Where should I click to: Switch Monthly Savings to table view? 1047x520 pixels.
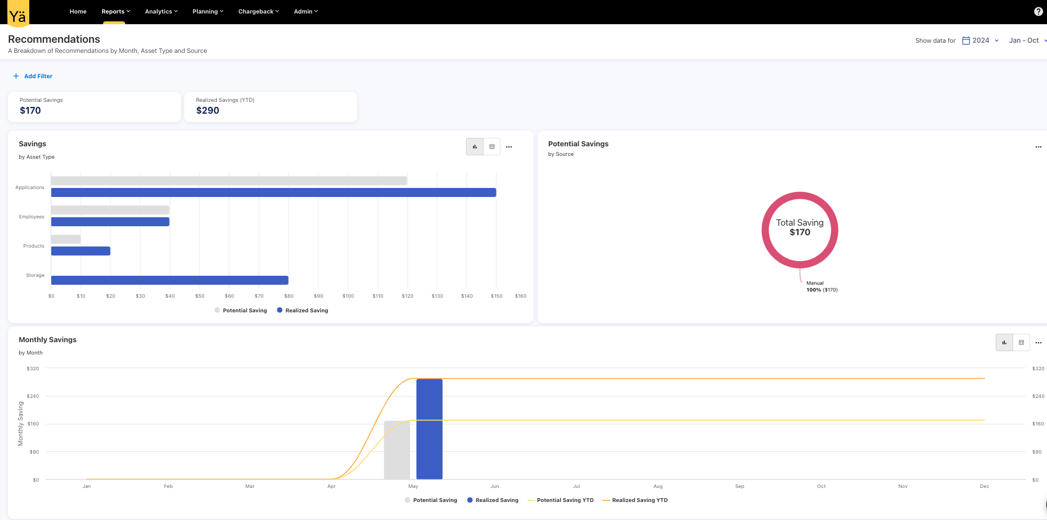tap(1021, 343)
